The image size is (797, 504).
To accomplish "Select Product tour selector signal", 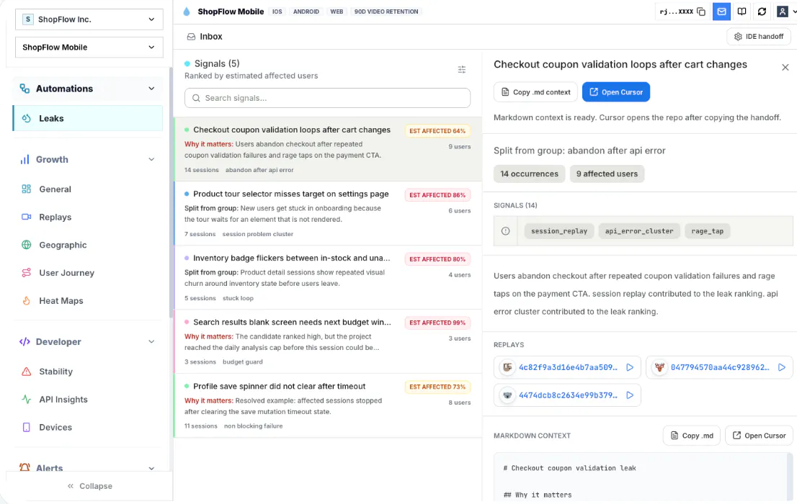I will click(x=328, y=213).
